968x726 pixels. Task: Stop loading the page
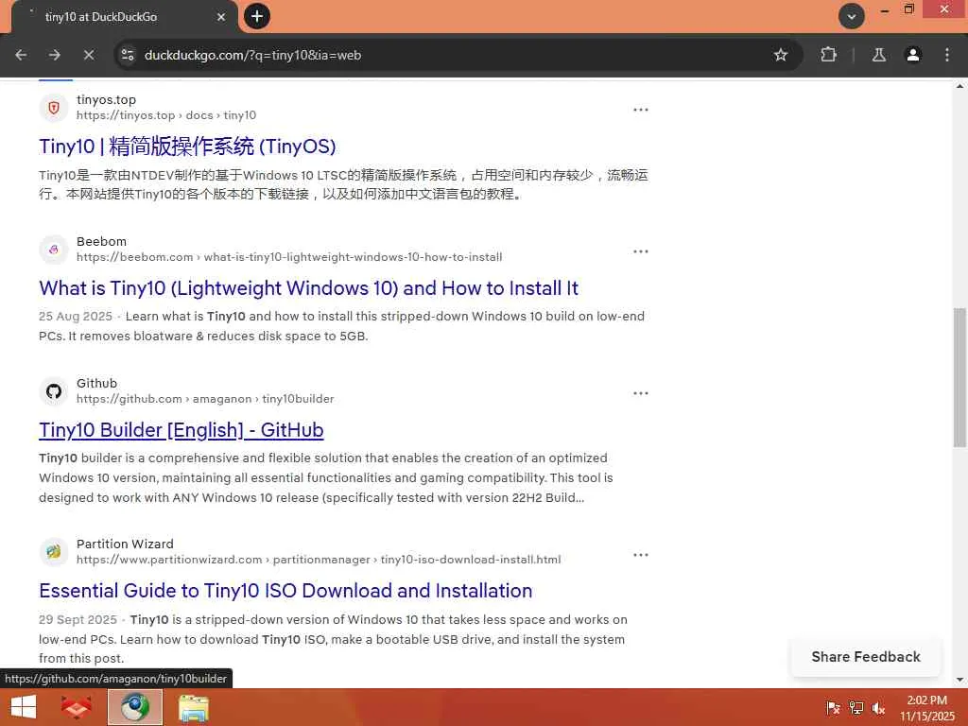pos(89,55)
